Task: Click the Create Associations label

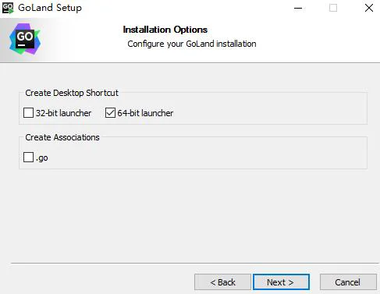Action: pos(62,137)
